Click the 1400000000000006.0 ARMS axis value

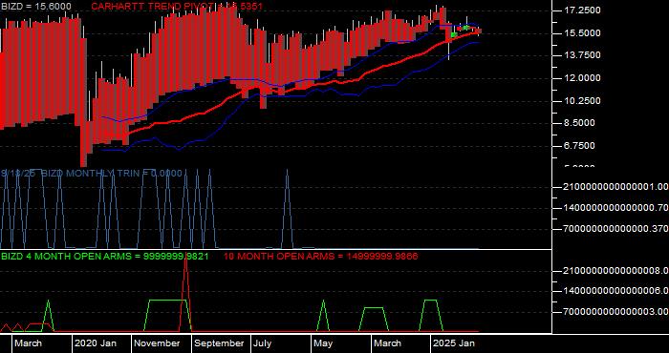tap(615, 291)
